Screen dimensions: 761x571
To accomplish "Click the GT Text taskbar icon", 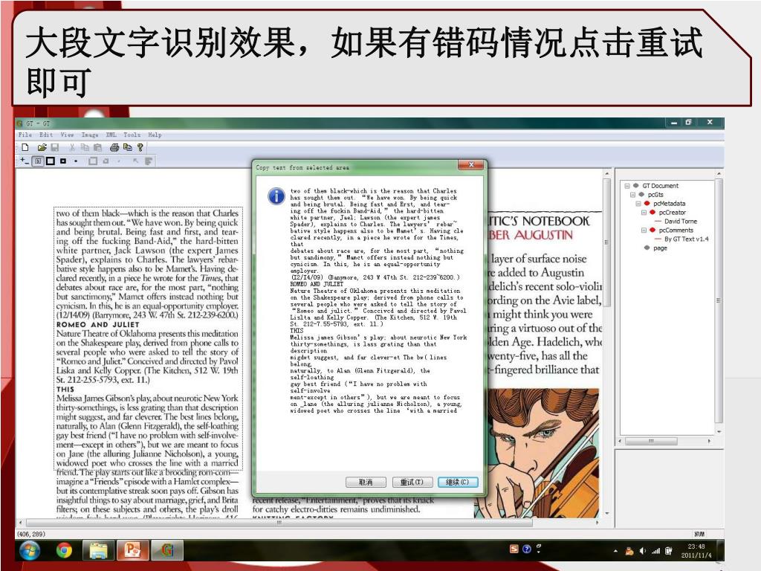I will coord(167,550).
